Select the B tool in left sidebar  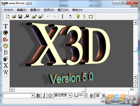pyautogui.click(x=6, y=52)
